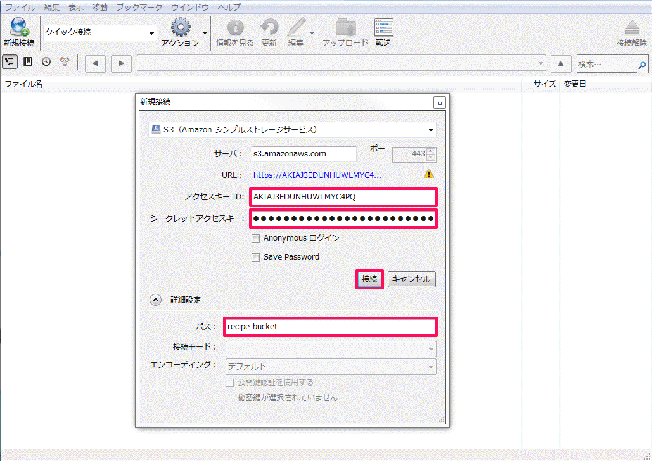Viewport: 652px width, 461px height.
Task: Open the ブックマーク menu
Action: click(x=139, y=7)
